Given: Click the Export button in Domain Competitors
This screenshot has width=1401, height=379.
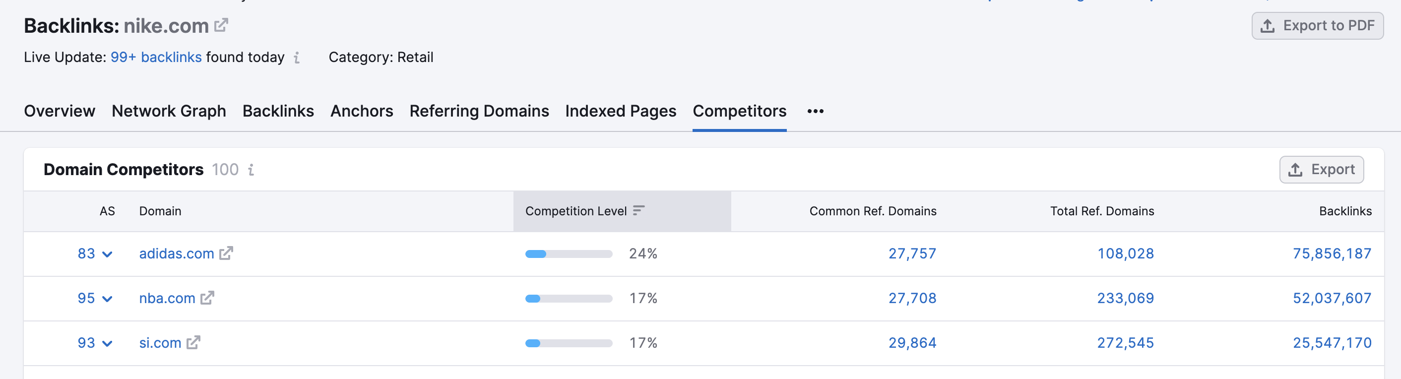Looking at the screenshot, I should point(1321,170).
